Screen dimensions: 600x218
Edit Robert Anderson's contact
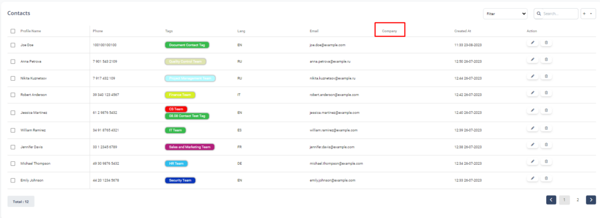(532, 93)
